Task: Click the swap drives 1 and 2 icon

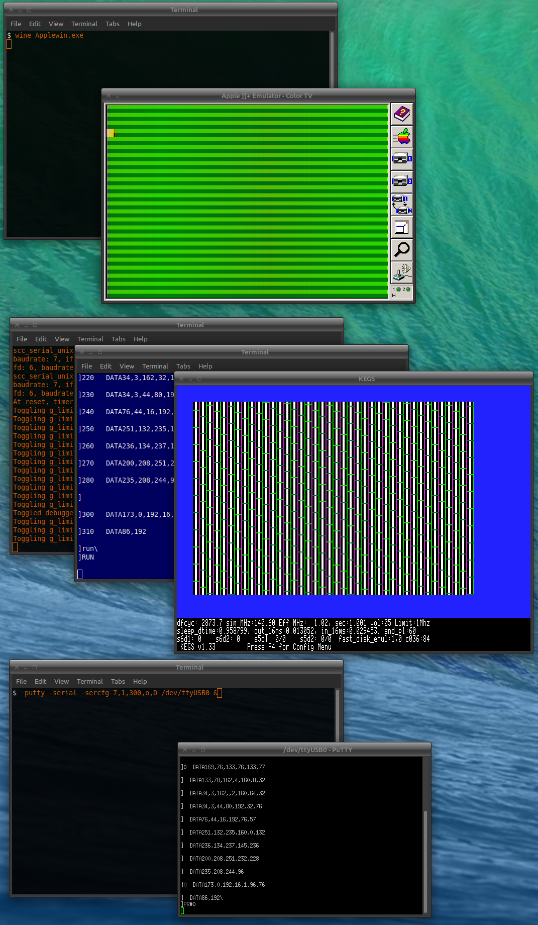Action: tap(401, 205)
